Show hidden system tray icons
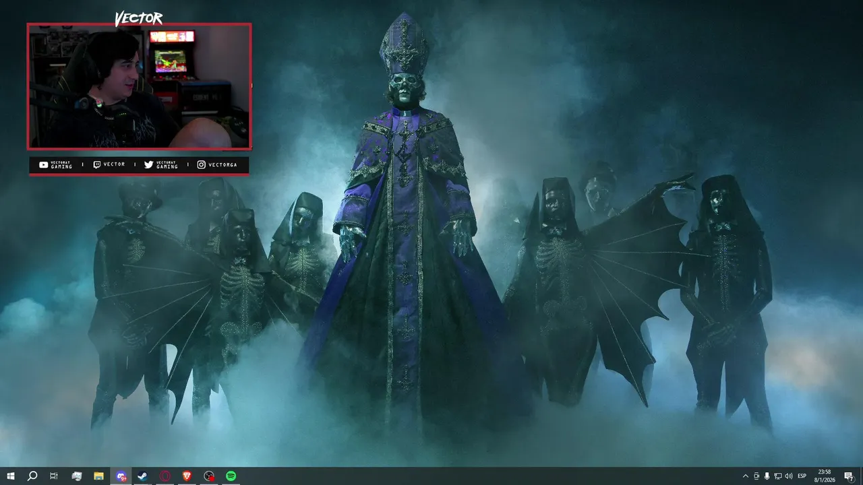 tap(746, 476)
